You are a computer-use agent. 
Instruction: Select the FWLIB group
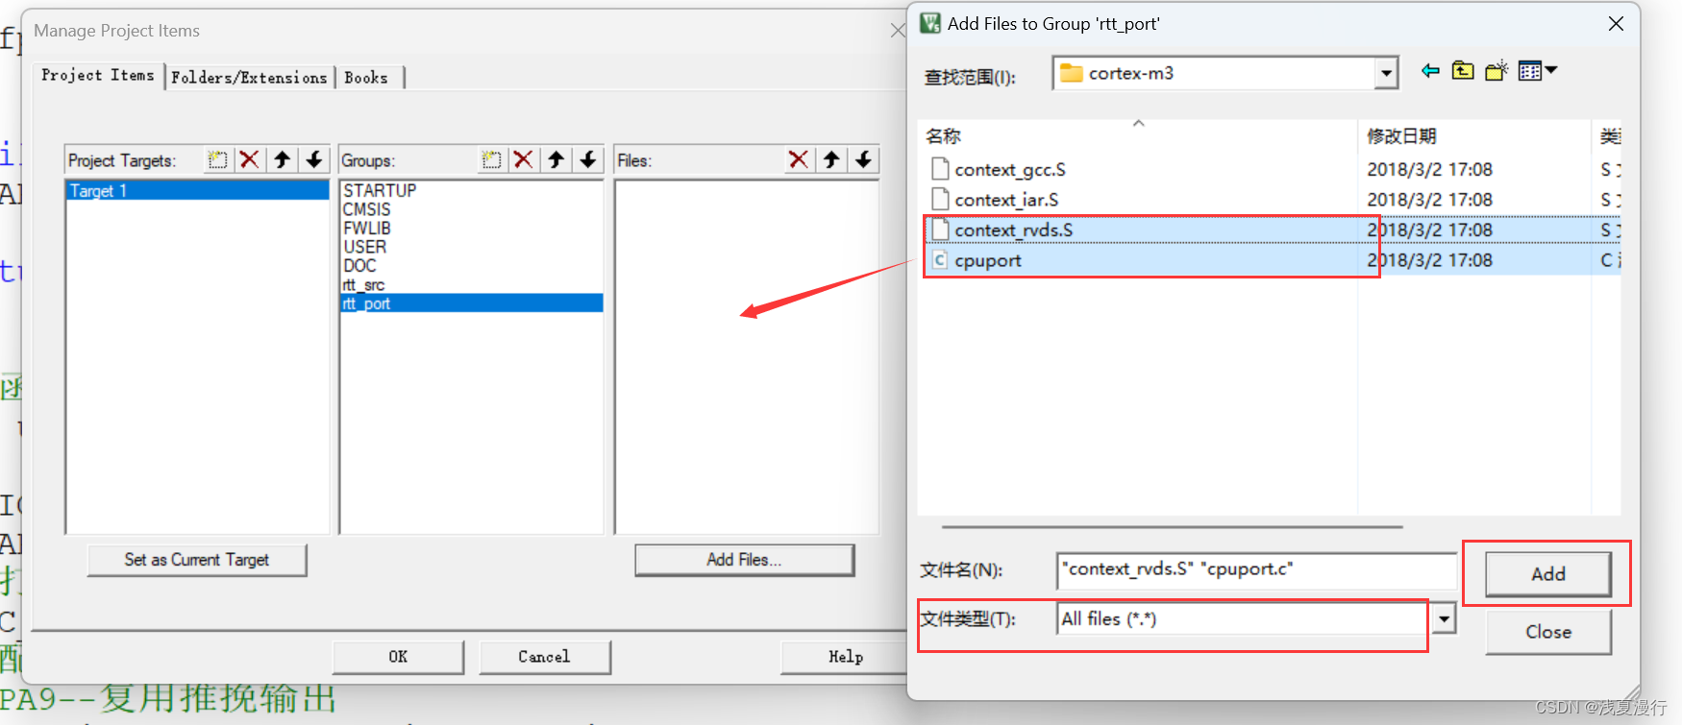tap(367, 229)
